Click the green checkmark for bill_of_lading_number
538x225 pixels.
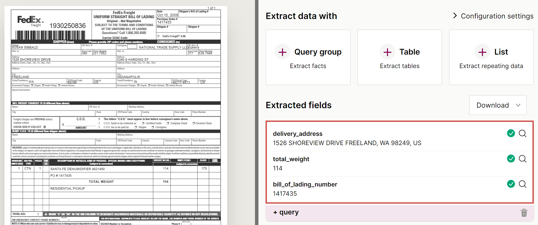pyautogui.click(x=511, y=184)
